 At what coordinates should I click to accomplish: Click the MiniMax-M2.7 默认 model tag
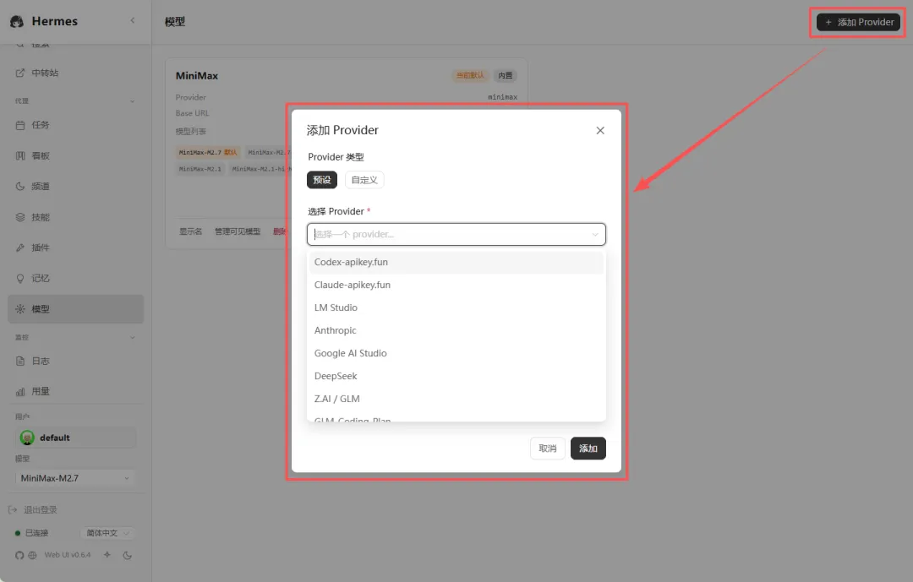point(208,153)
